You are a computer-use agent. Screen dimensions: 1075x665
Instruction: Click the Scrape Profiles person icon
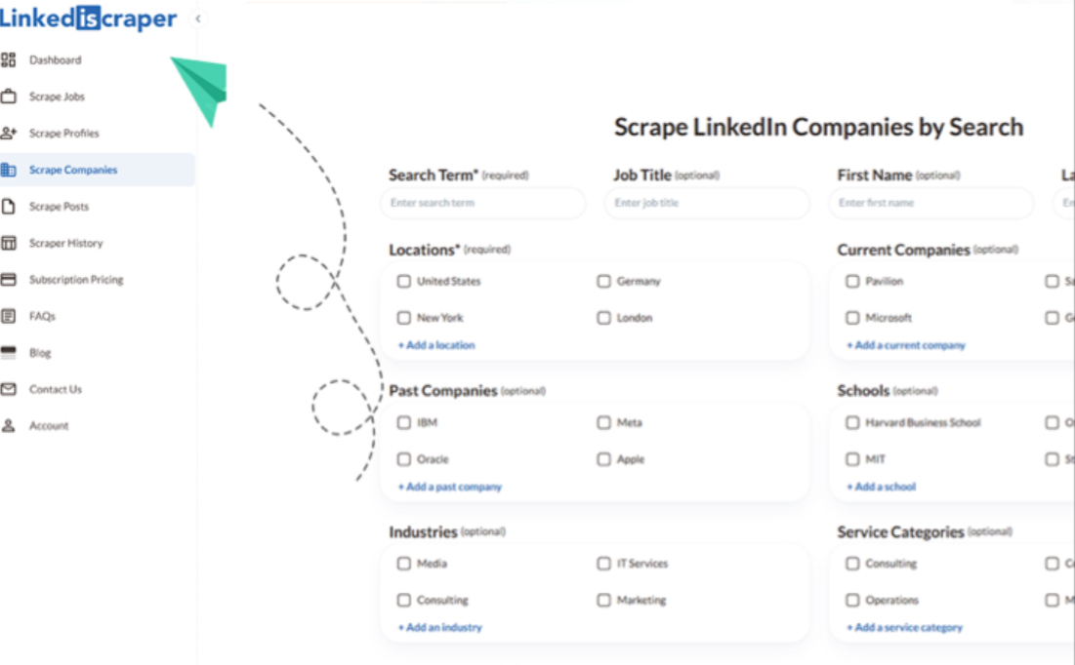tap(9, 133)
